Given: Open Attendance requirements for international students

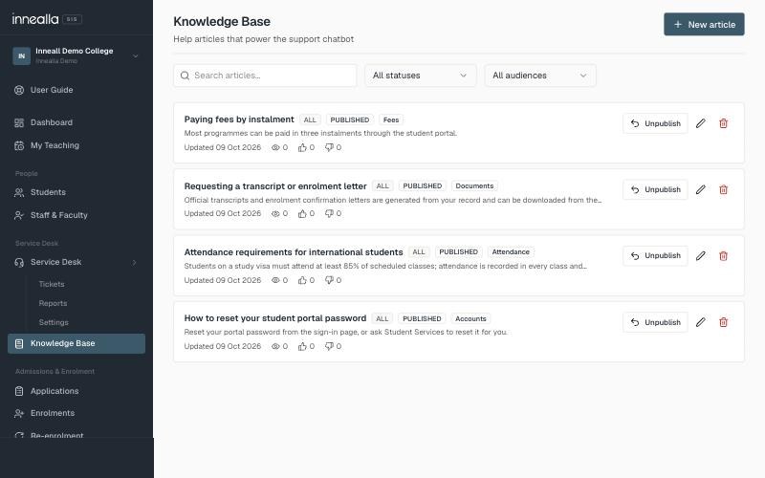Looking at the screenshot, I should point(294,252).
